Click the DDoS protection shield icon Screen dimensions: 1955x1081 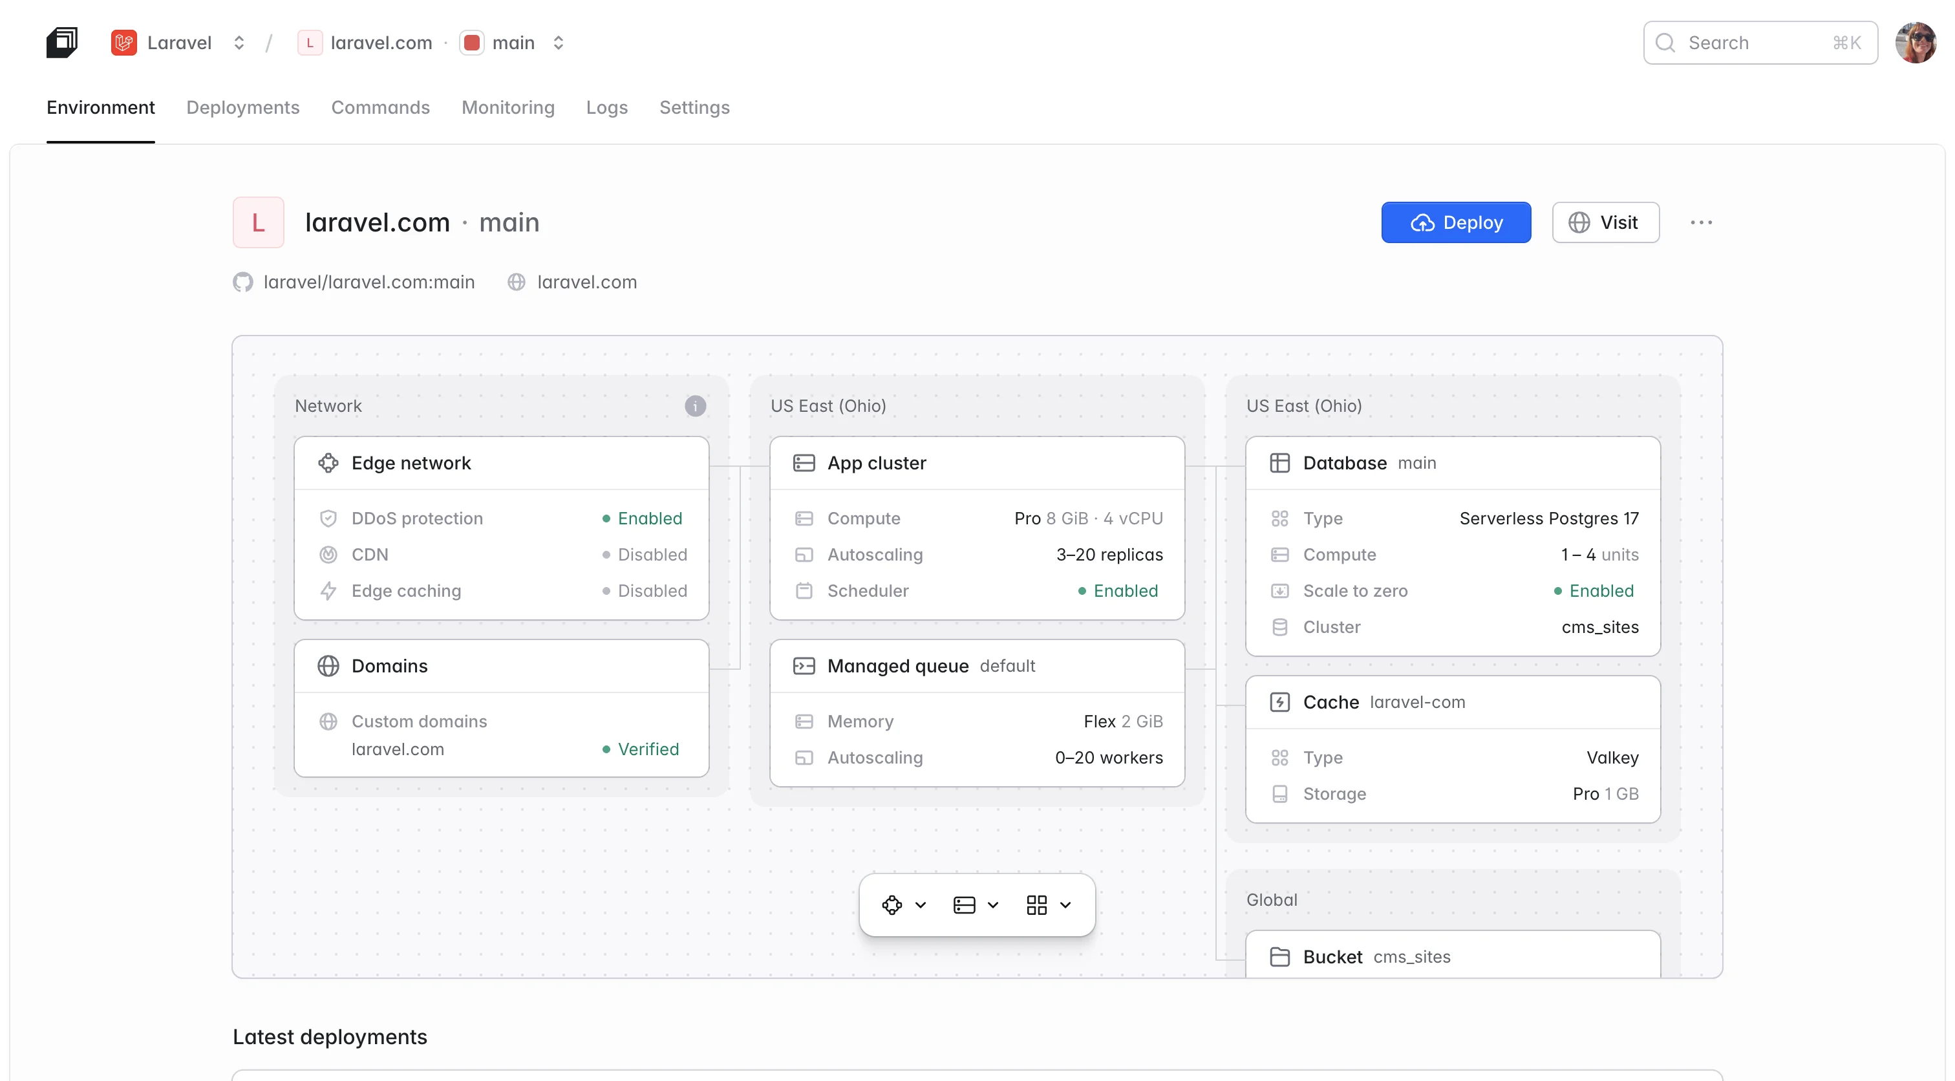[328, 519]
